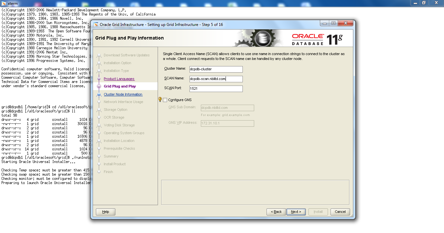Click the 'Checking Temp space' line in xterm
The height and width of the screenshot is (233, 444).
tap(46, 170)
